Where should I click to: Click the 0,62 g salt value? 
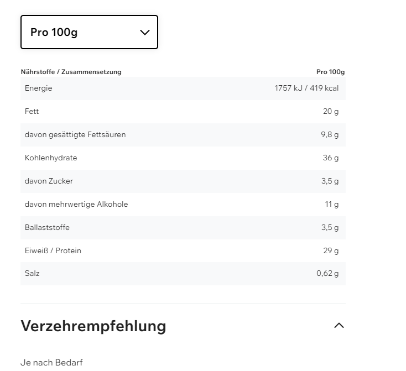[327, 273]
